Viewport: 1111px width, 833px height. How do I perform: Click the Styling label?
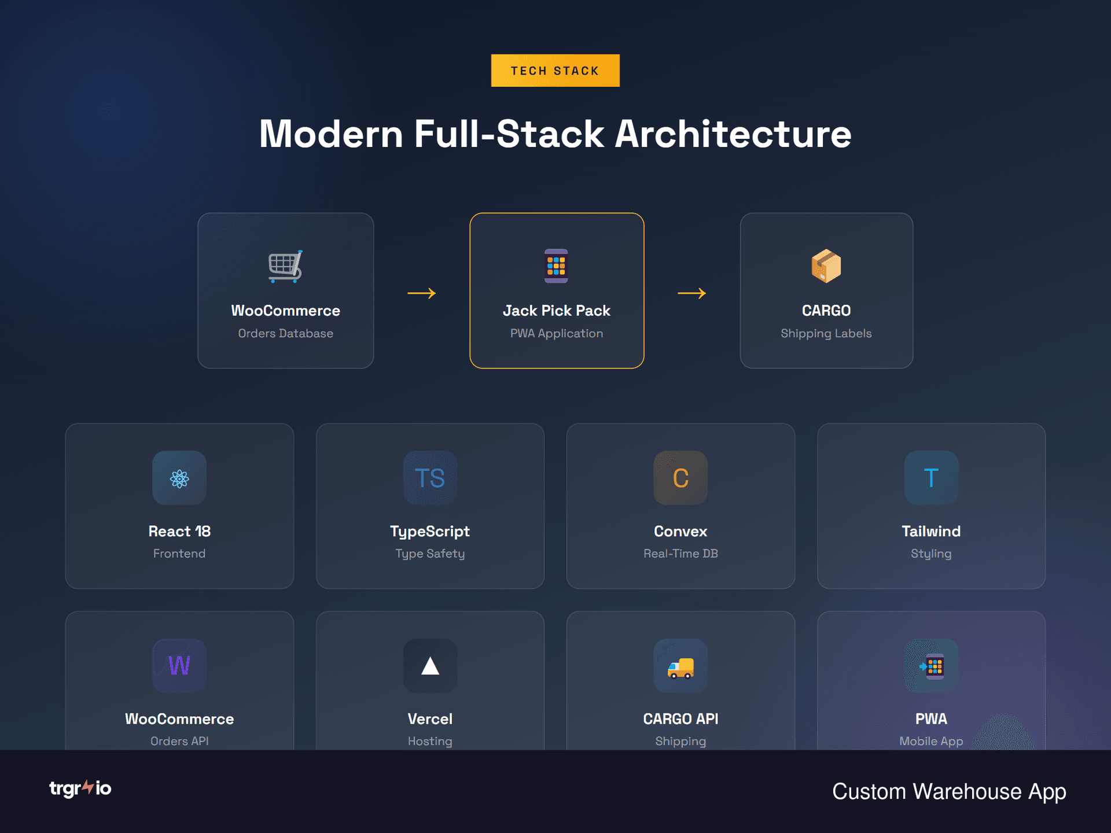931,554
